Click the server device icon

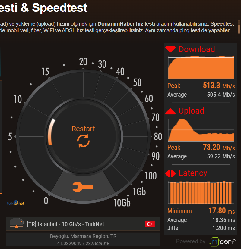click(17, 223)
